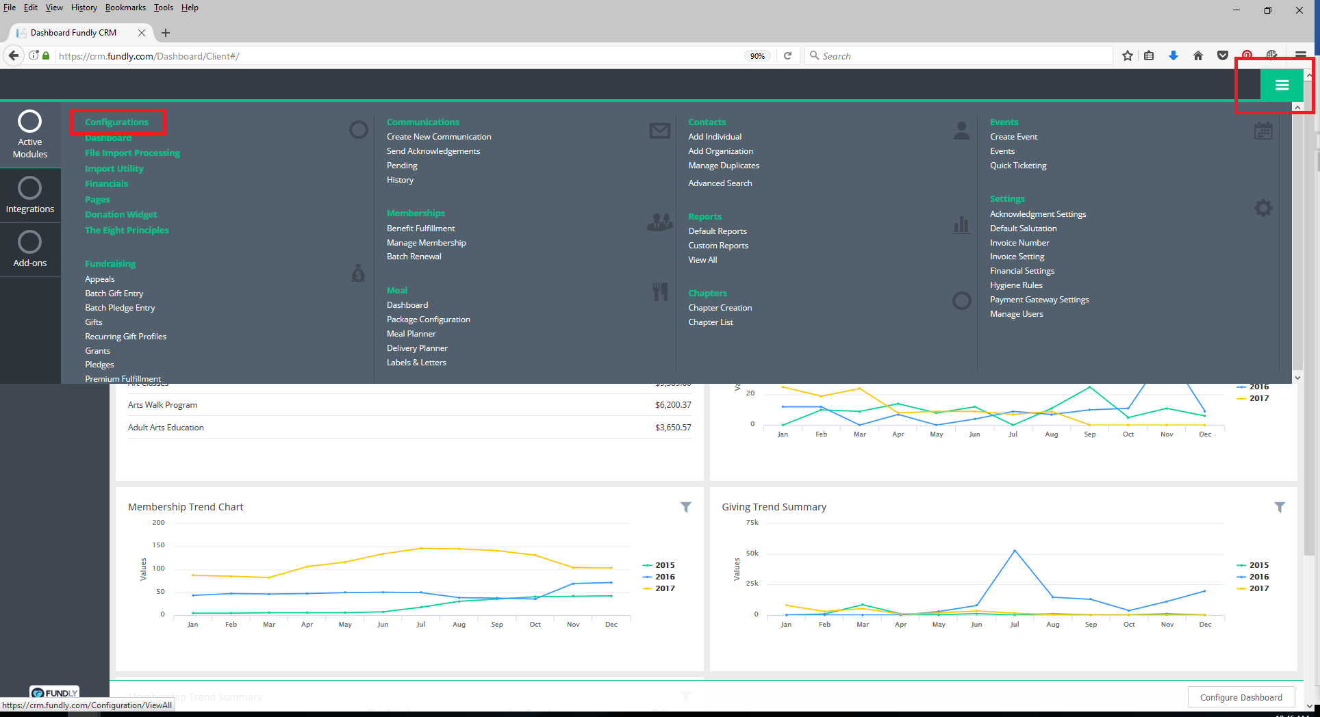Toggle 2017 series in Giving Trend legend
The height and width of the screenshot is (717, 1320).
point(1253,588)
